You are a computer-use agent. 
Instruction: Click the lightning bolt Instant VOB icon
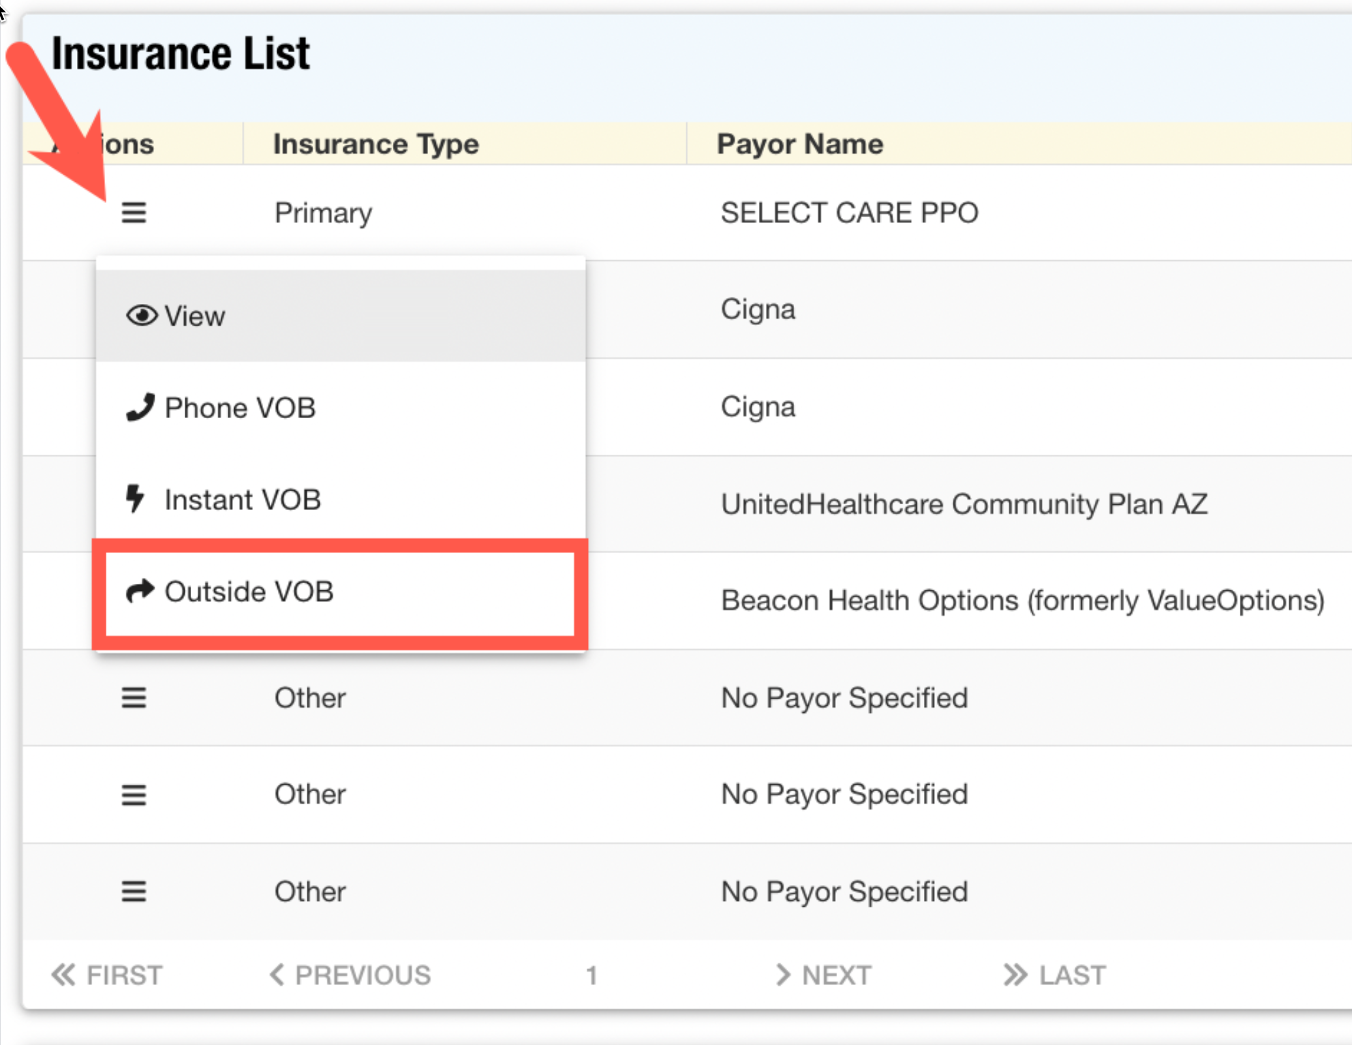click(135, 499)
